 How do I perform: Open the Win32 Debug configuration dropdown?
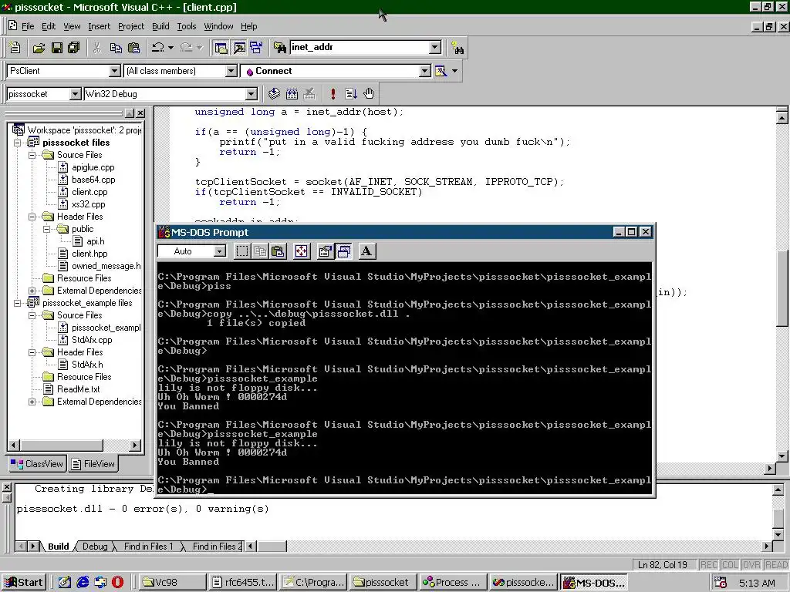pos(252,94)
